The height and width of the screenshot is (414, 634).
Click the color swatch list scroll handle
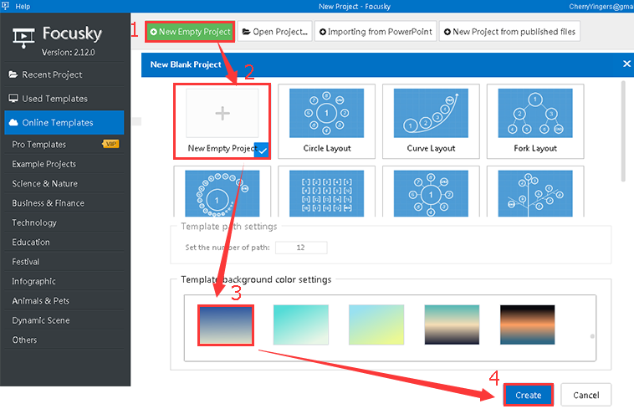pos(592,336)
